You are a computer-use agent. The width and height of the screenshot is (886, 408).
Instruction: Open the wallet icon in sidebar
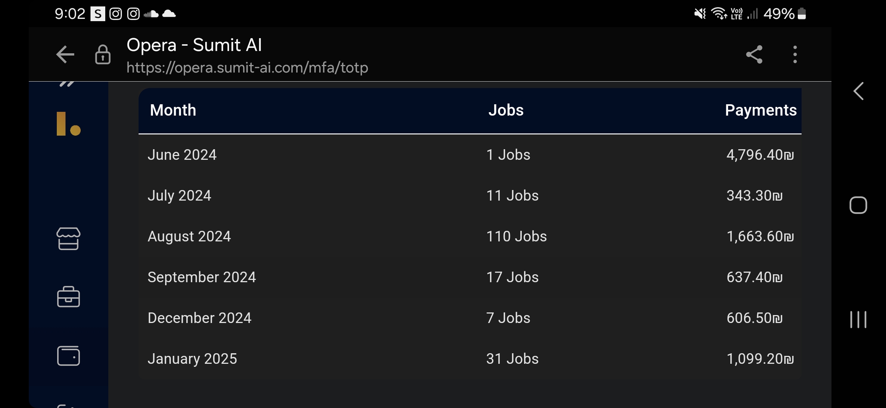[69, 356]
